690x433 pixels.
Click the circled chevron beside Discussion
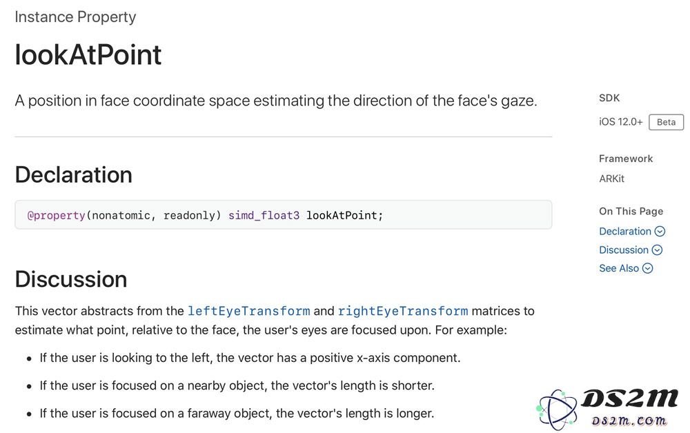pyautogui.click(x=657, y=250)
